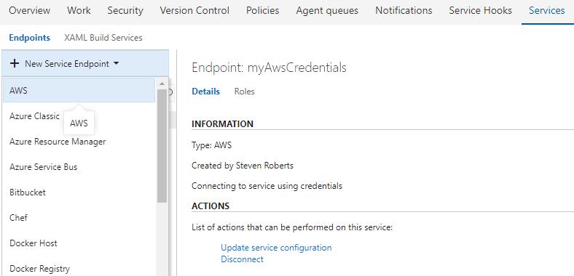Image resolution: width=574 pixels, height=276 pixels.
Task: Click the INFORMATION section header
Action: tap(223, 124)
